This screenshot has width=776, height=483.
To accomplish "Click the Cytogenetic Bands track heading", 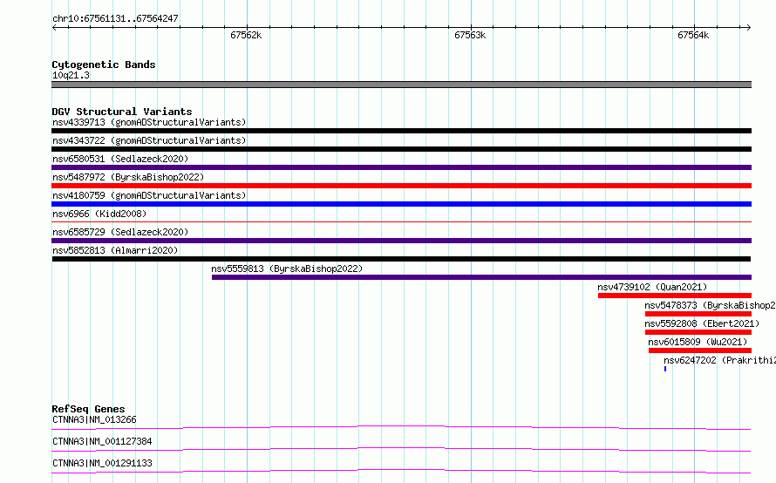I will click(104, 65).
